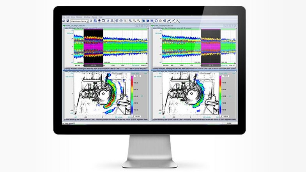
Task: Open the Help menu
Action: click(x=100, y=17)
